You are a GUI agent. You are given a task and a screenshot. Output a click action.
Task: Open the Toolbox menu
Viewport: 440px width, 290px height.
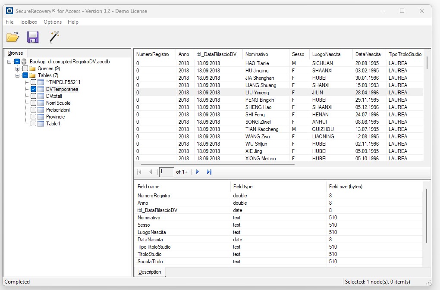[28, 22]
